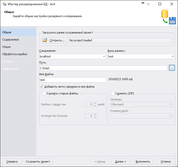Click the resize arrows icon in title bar
178x167 pixels.
(143, 3)
